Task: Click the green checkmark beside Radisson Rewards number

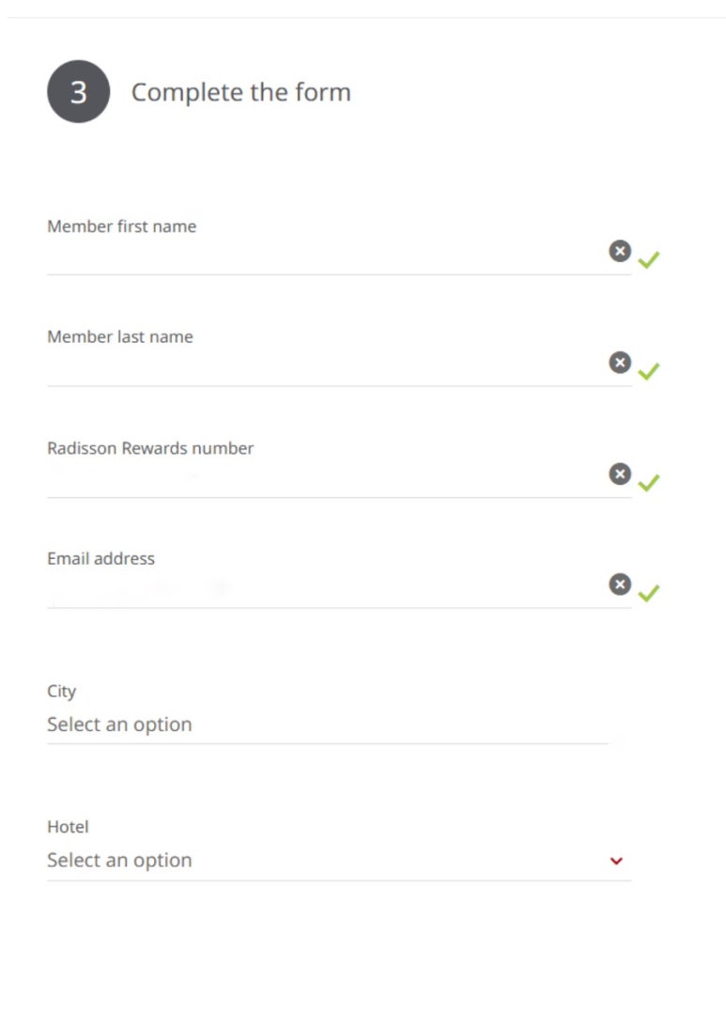Action: click(x=649, y=483)
